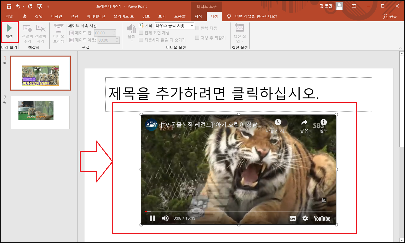The image size is (405, 243).
Task: Open the Customize Quick Access Toolbar arrow
Action: (48, 6)
